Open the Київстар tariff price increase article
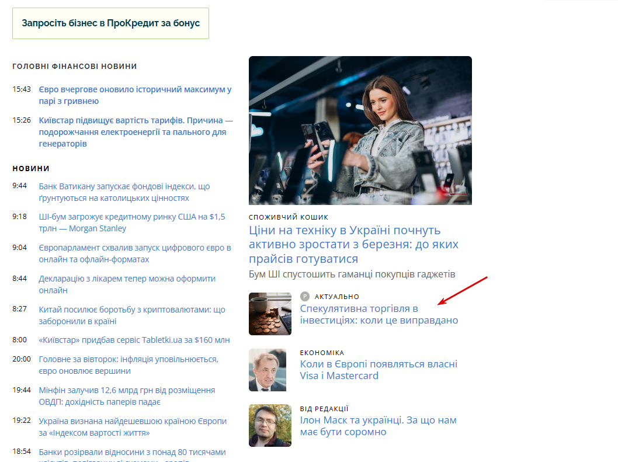 pos(136,132)
